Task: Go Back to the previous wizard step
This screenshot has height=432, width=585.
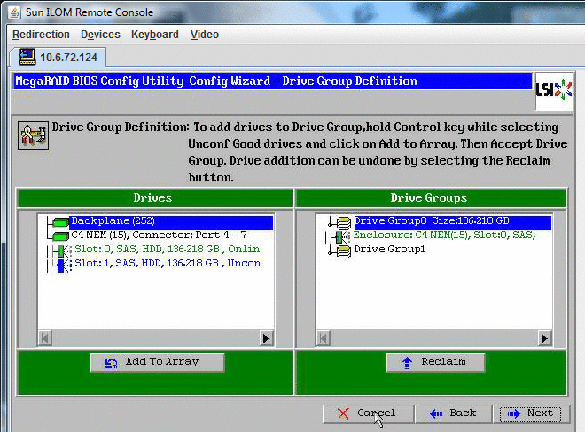Action: (453, 413)
